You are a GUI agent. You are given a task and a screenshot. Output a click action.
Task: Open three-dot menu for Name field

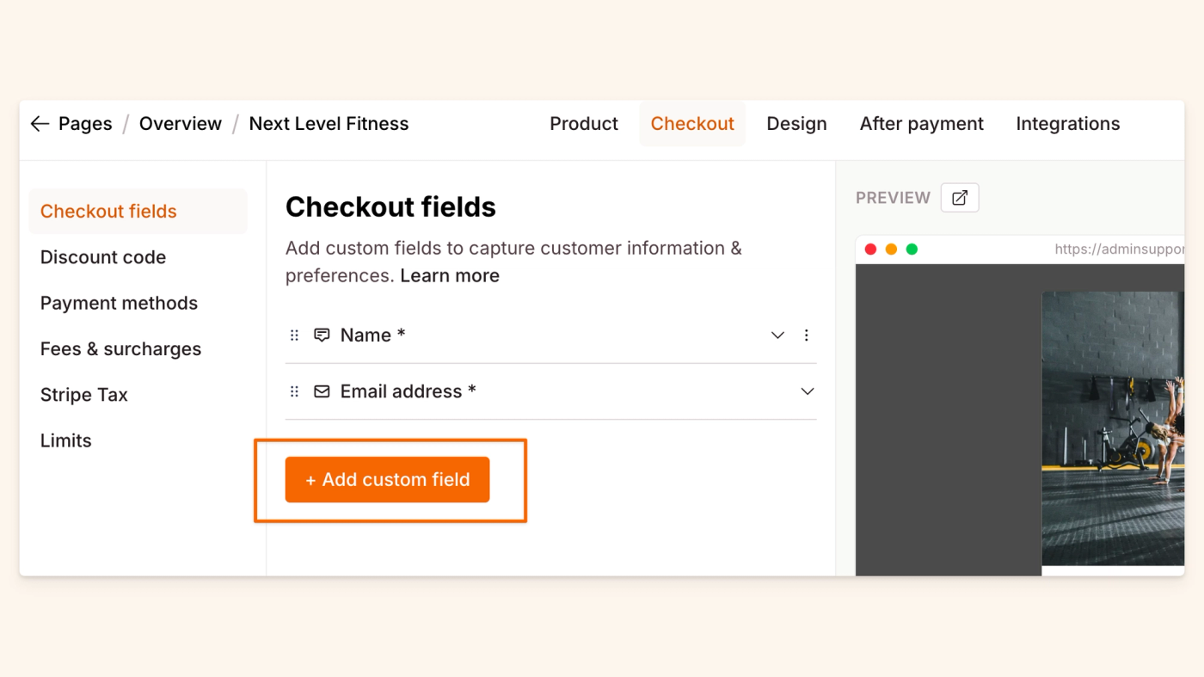pyautogui.click(x=806, y=335)
